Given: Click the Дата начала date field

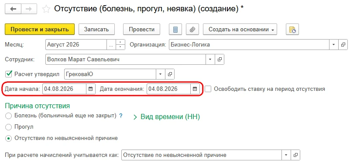Looking at the screenshot, I should click(64, 89).
